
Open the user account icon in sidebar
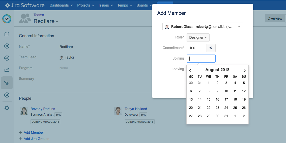pyautogui.click(x=7, y=95)
